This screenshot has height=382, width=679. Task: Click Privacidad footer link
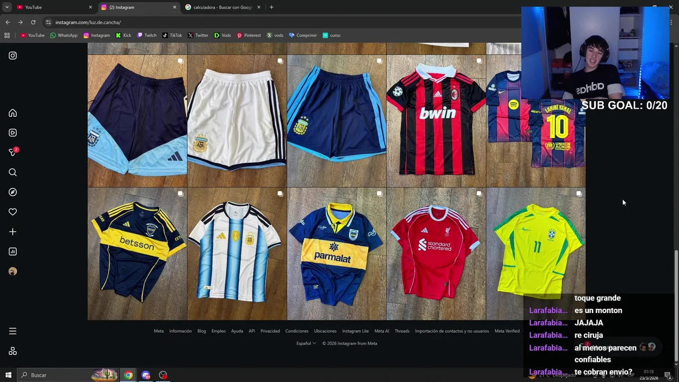(x=270, y=331)
